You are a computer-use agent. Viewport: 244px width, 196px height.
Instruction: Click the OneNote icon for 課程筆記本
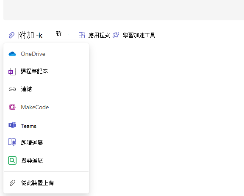coord(12,72)
